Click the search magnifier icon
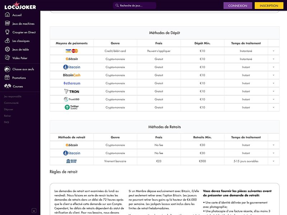 point(117,5)
